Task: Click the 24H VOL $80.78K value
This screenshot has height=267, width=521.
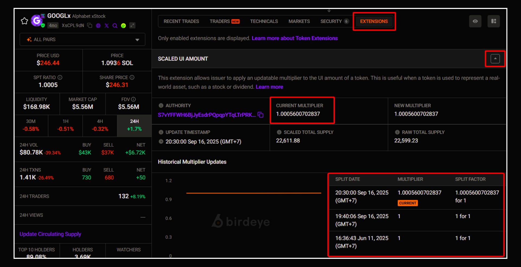Action: coord(31,152)
